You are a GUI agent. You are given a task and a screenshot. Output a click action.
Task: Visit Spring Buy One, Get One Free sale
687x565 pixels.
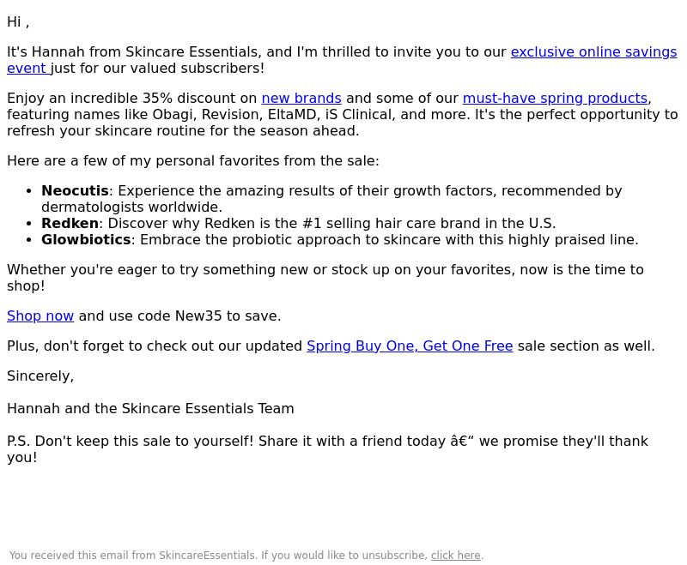pyautogui.click(x=410, y=346)
